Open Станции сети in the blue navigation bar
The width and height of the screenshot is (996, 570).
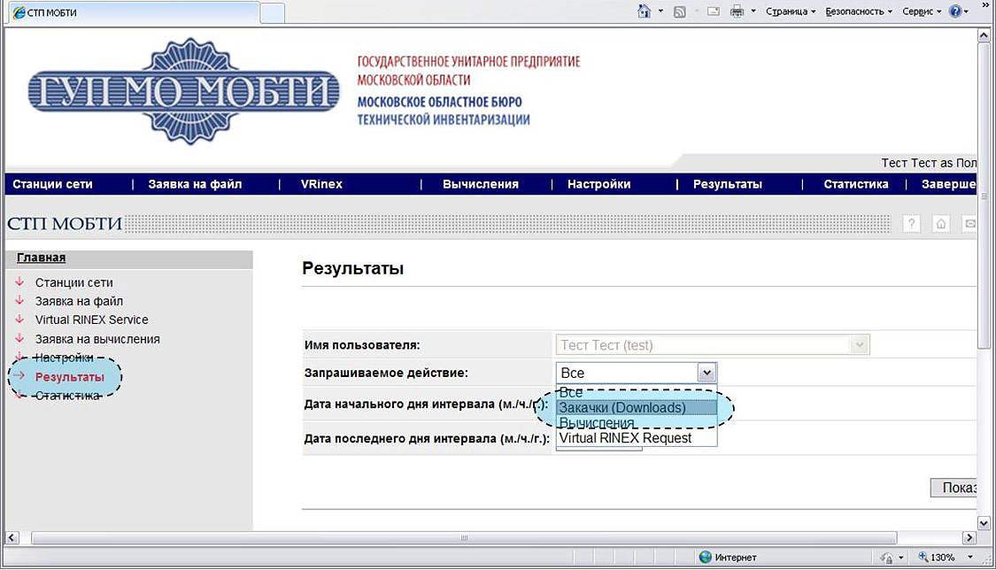coord(53,184)
